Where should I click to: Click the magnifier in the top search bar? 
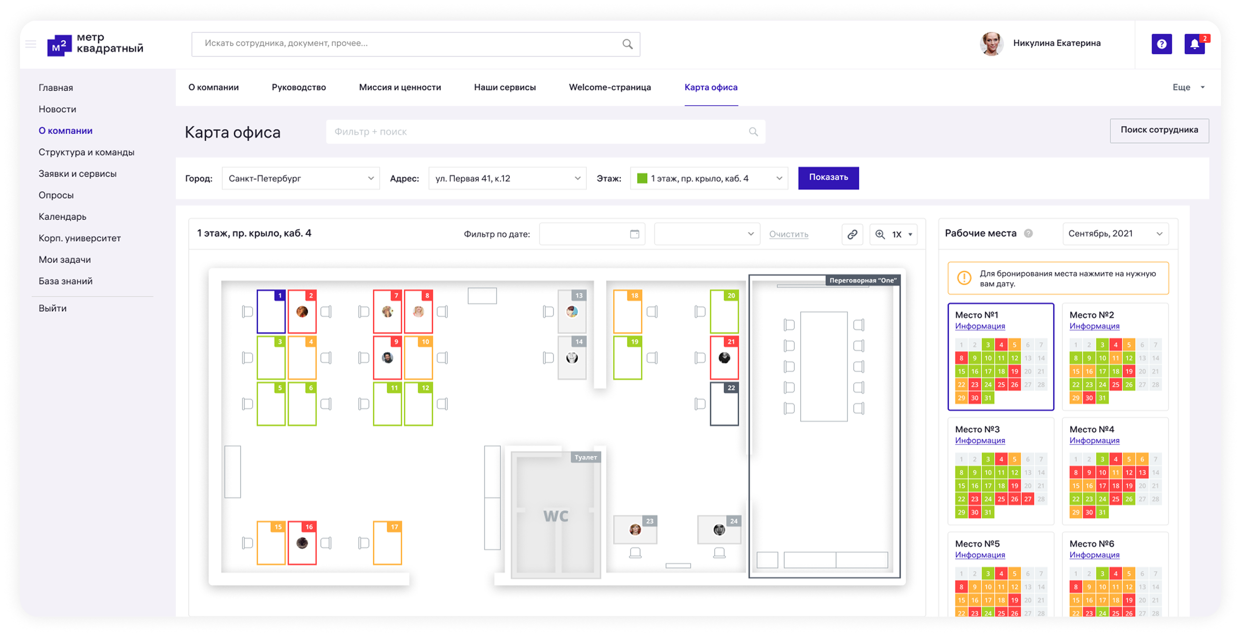pos(628,44)
